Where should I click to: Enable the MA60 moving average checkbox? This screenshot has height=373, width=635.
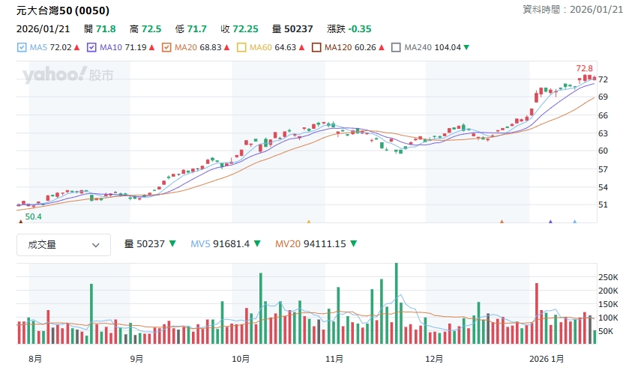[x=242, y=48]
